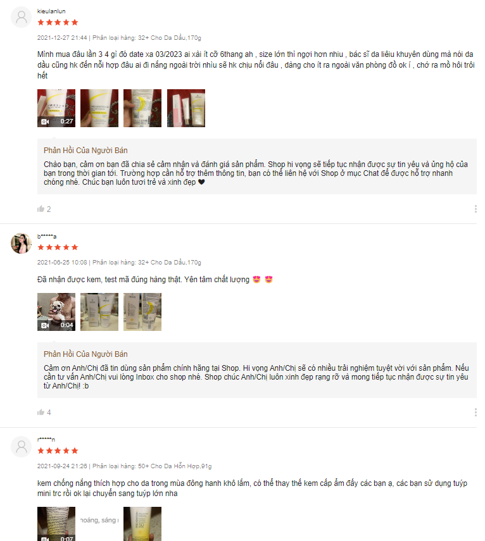The height and width of the screenshot is (541, 485).
Task: Click username r*****n
Action: (46, 440)
